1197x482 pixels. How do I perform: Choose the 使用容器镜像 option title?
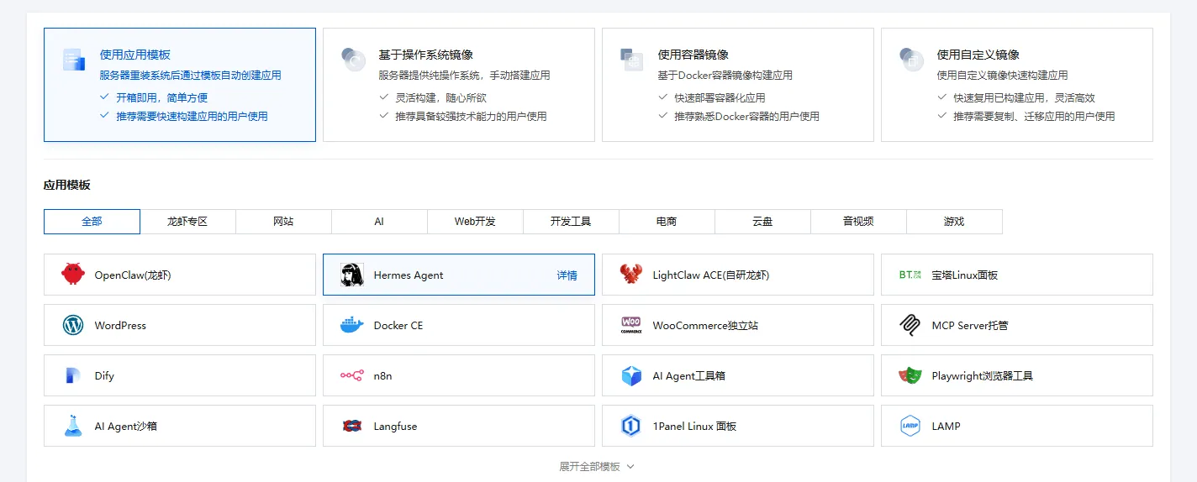(693, 55)
